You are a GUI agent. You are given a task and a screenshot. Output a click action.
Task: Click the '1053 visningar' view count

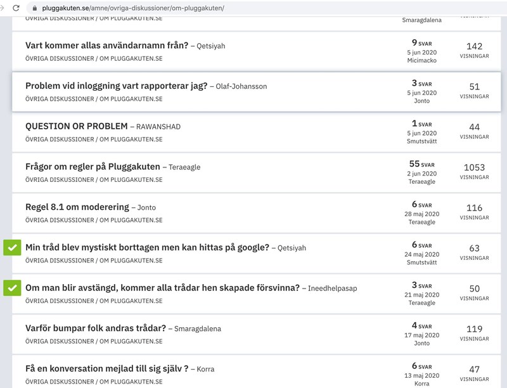point(474,168)
